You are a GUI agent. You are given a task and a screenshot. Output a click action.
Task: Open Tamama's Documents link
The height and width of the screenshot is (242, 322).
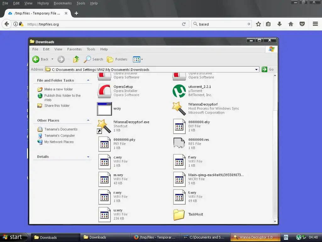61,129
